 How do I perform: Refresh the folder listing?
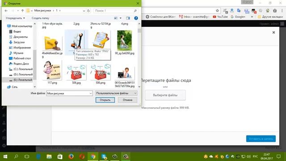click(x=88, y=11)
